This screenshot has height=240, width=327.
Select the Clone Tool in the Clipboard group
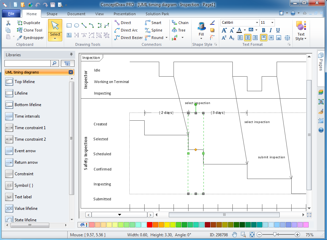coord(30,30)
